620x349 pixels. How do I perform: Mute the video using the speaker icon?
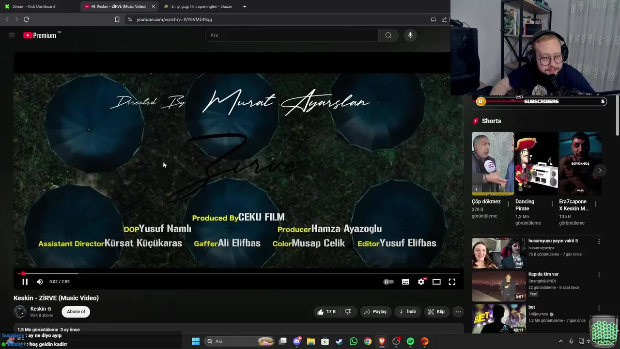point(40,282)
